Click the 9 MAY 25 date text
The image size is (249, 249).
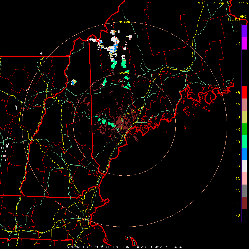pyautogui.click(x=160, y=247)
